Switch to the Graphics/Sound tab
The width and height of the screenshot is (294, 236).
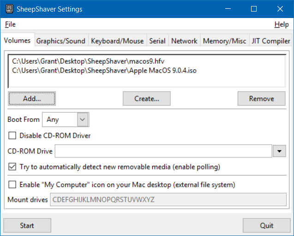(61, 41)
